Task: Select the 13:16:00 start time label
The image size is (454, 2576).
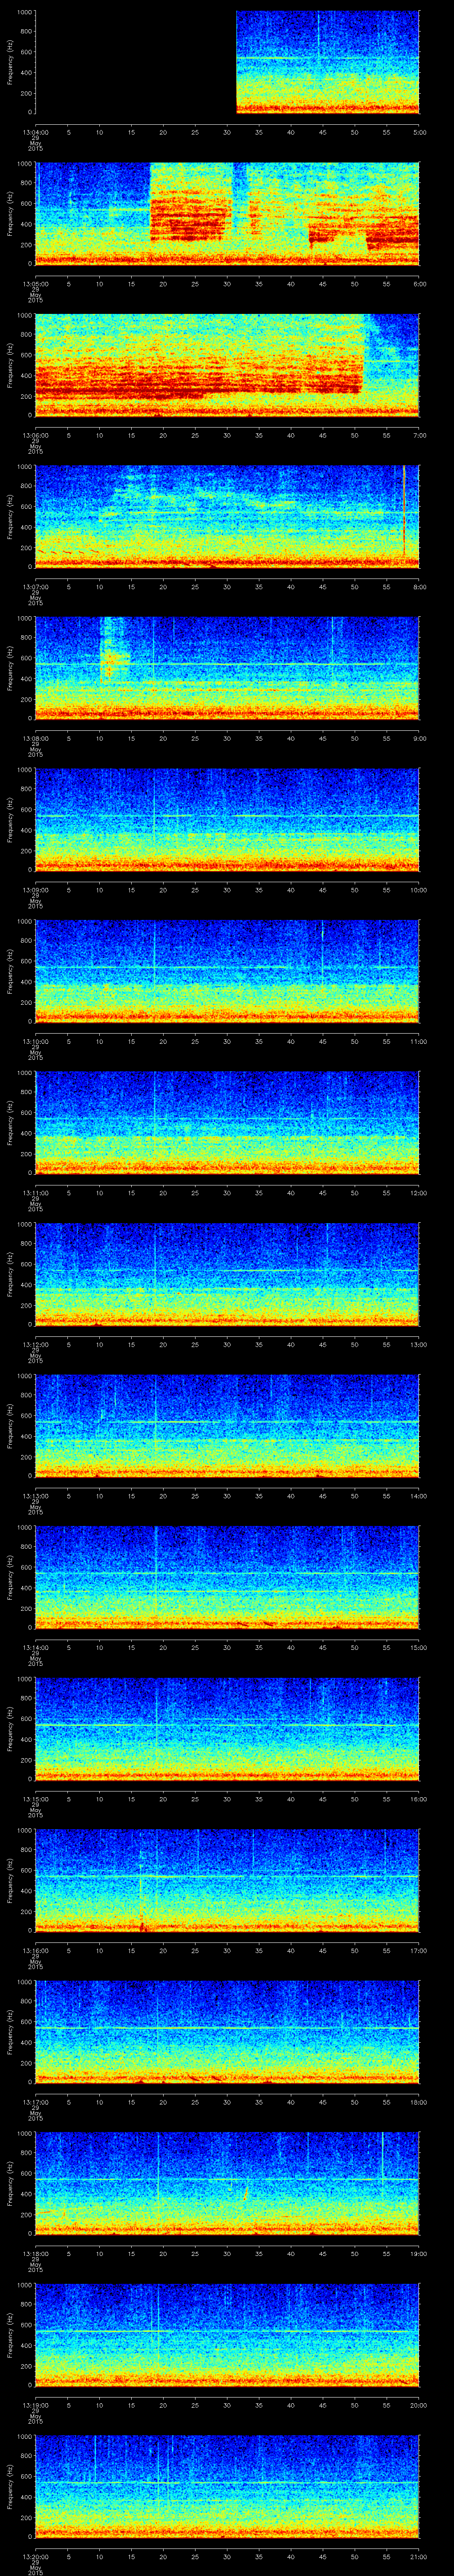Action: point(35,1950)
